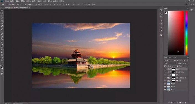The height and width of the screenshot is (104, 195).
Task: Create new fill or adjustment layer icon
Action: click(x=177, y=103)
